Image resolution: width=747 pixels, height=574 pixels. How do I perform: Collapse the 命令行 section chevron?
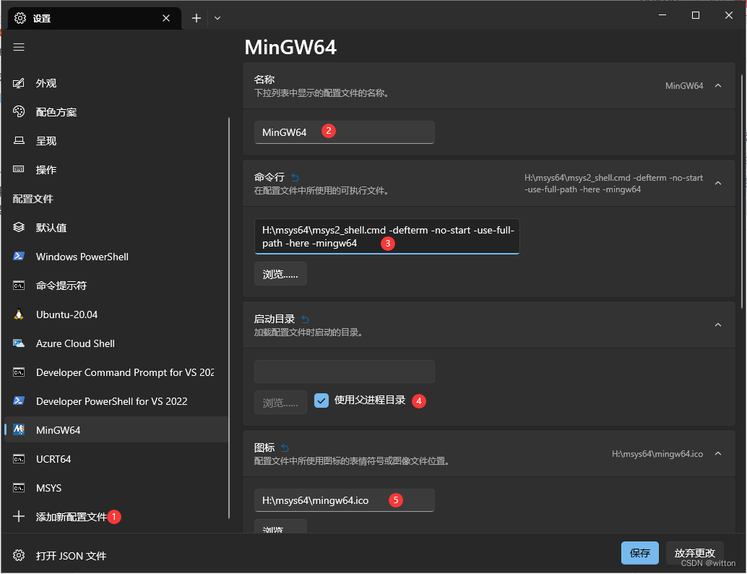pyautogui.click(x=718, y=184)
